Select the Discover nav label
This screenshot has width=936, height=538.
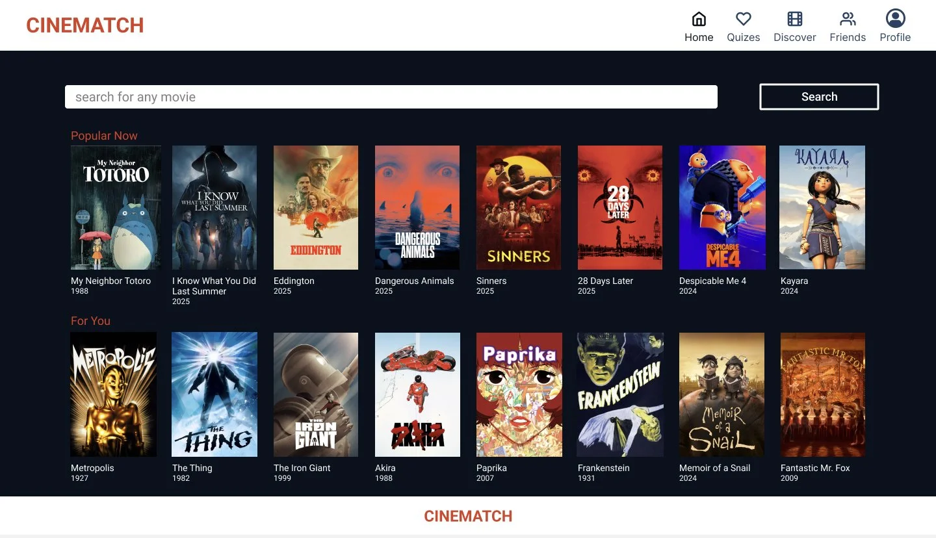(x=794, y=38)
